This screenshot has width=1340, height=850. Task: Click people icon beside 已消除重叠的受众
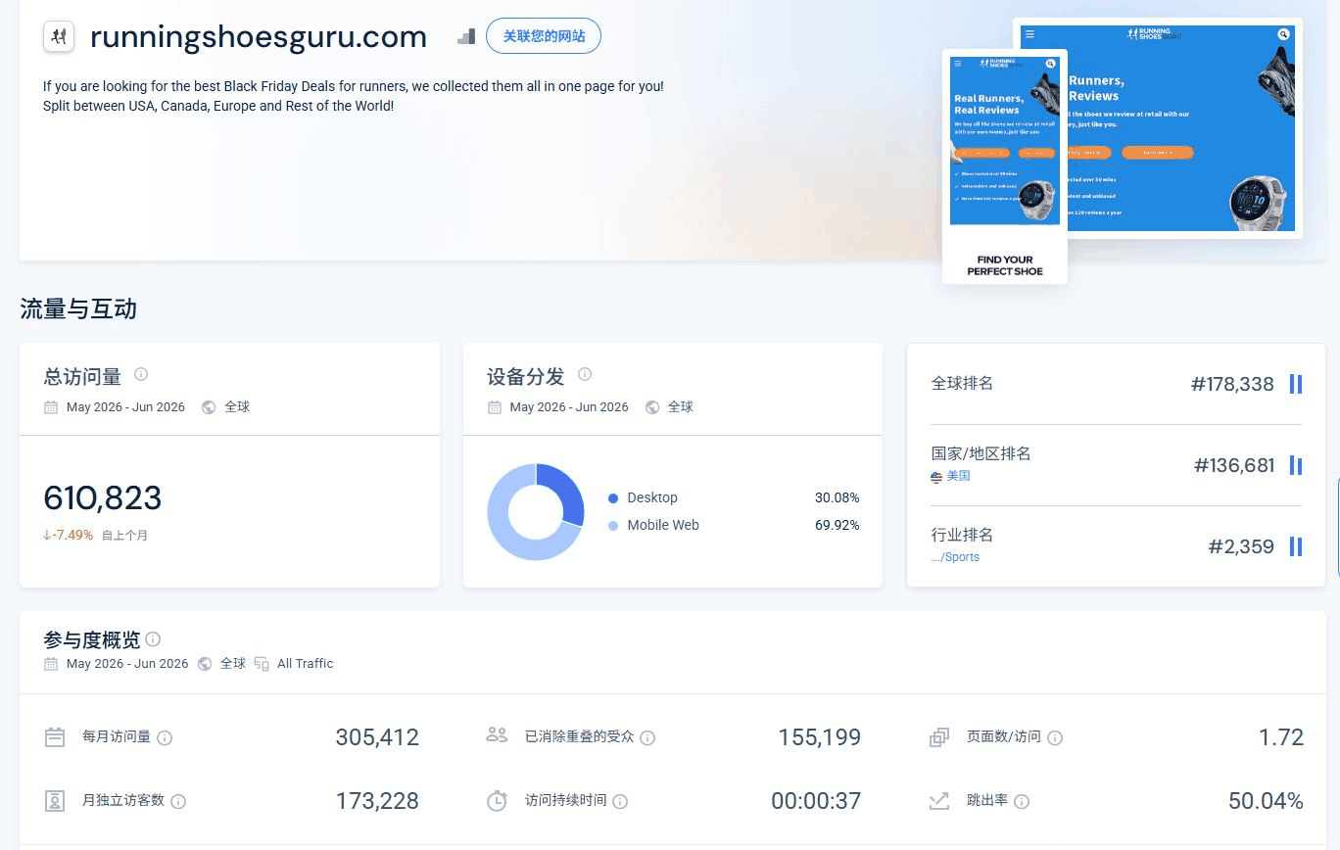point(497,735)
